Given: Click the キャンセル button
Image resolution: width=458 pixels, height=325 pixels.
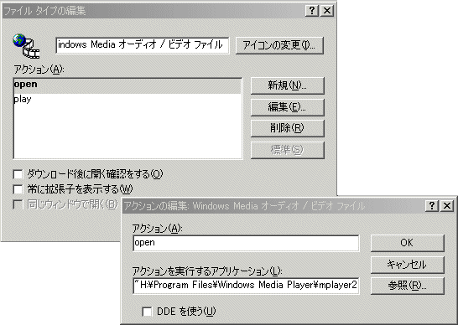Looking at the screenshot, I should click(x=408, y=265).
